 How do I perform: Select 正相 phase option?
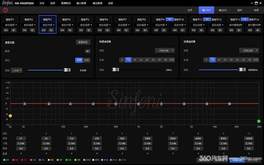79,60
